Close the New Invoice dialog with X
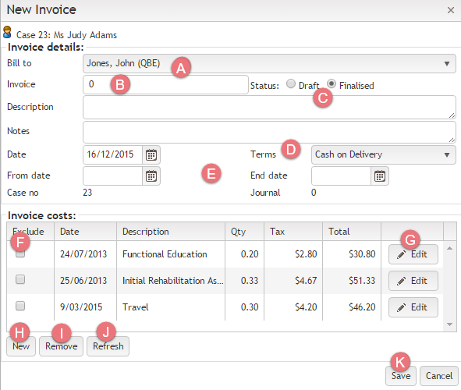 [450, 10]
